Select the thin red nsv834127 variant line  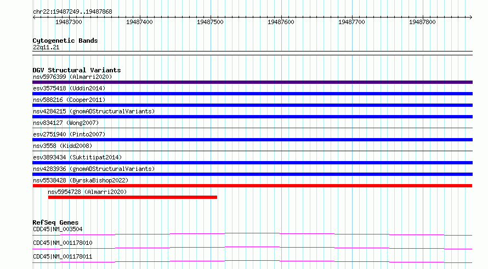point(252,128)
